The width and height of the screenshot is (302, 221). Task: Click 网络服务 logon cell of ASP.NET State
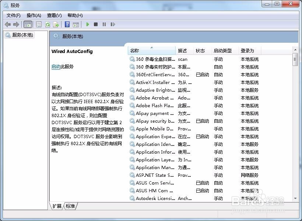point(250,175)
